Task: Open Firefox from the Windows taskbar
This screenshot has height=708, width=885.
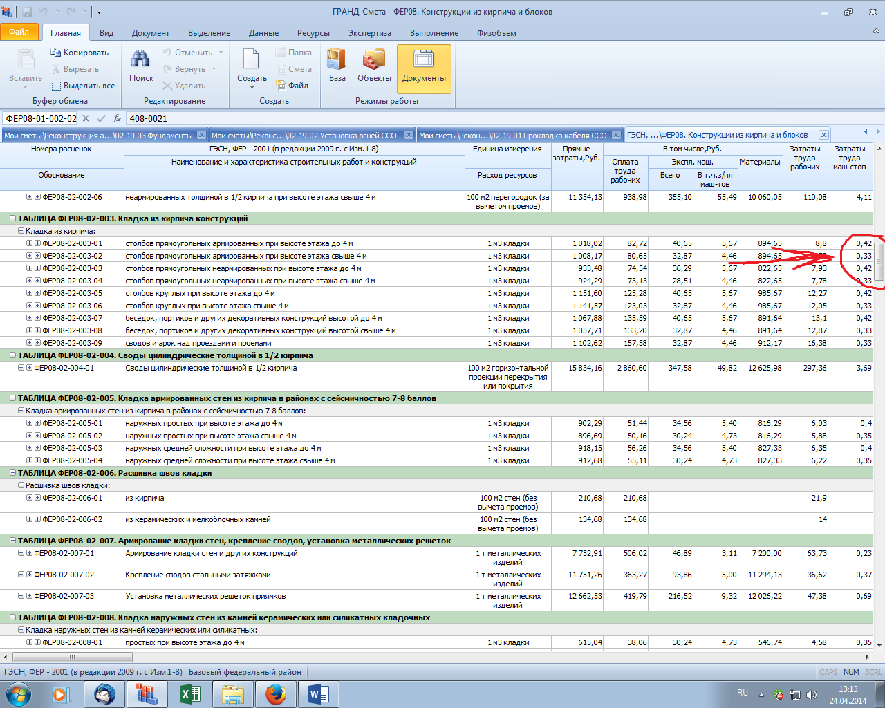Action: [x=275, y=693]
